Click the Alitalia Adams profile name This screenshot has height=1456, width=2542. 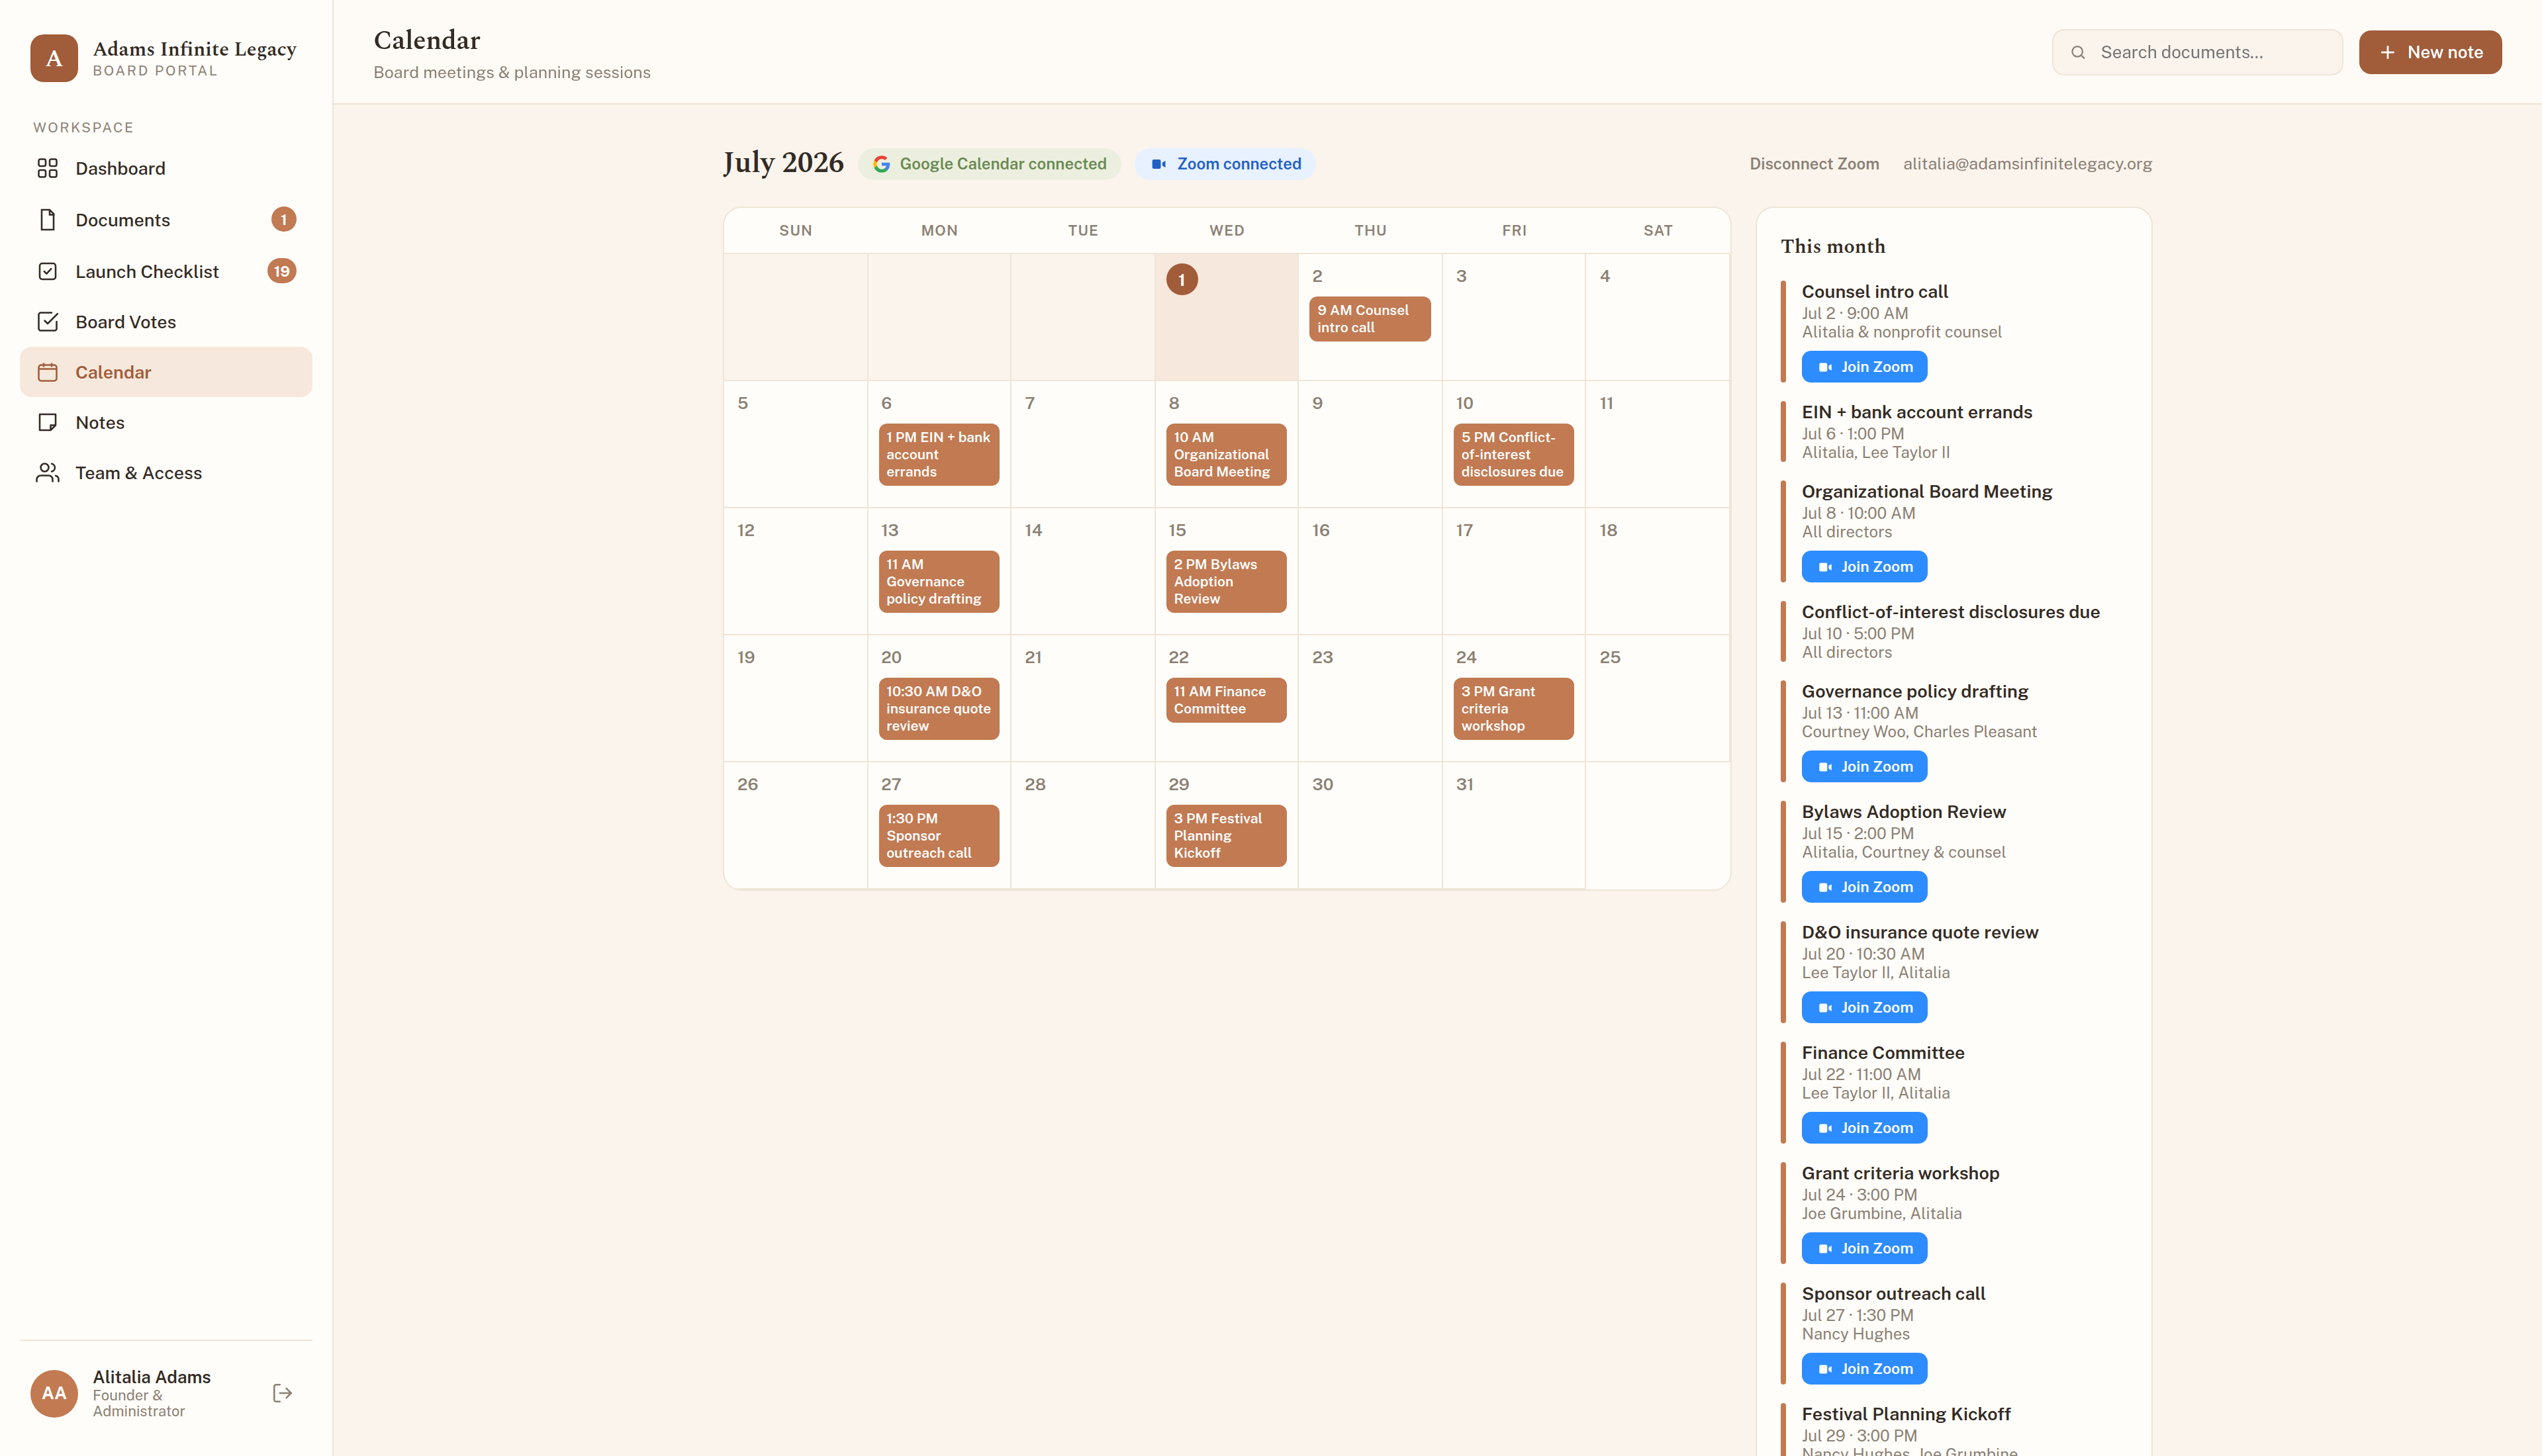pos(152,1377)
